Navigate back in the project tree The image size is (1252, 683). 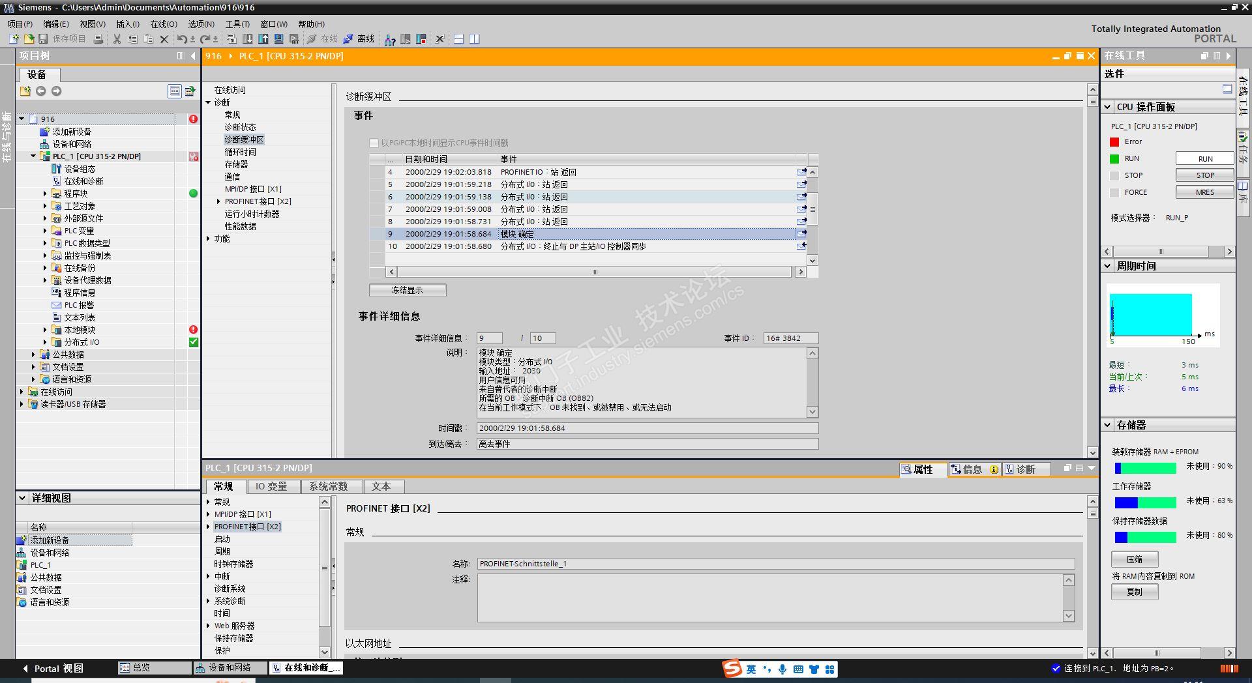[41, 91]
